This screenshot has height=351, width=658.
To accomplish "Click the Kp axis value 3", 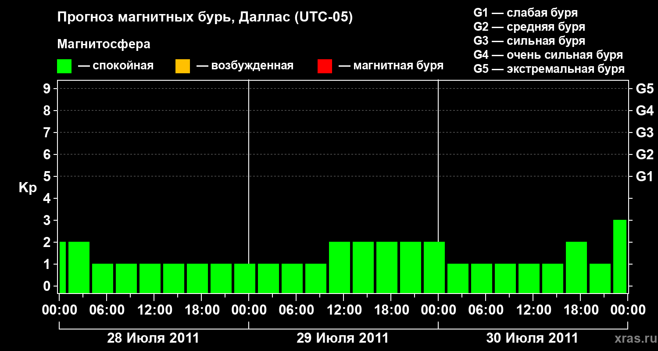I will pos(48,221).
